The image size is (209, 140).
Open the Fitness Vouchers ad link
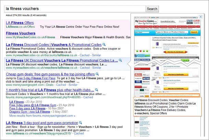pyautogui.click(x=21, y=33)
